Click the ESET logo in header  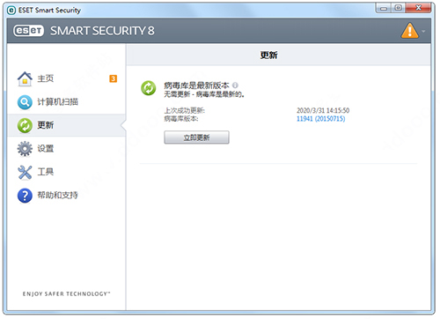[28, 31]
